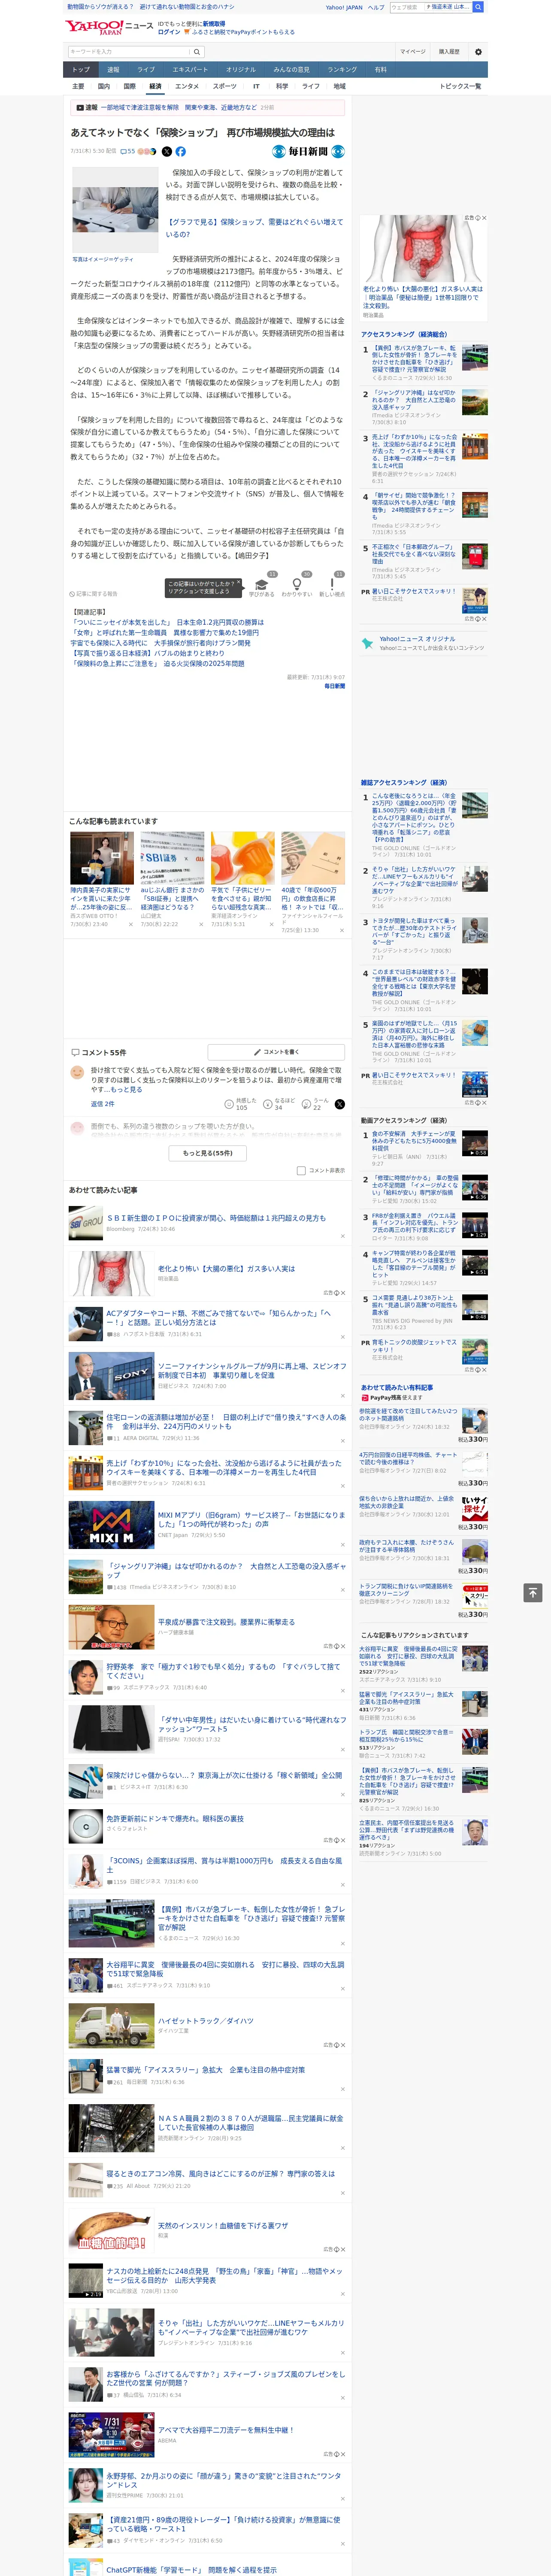Open トピックス一覧 link

click(460, 87)
